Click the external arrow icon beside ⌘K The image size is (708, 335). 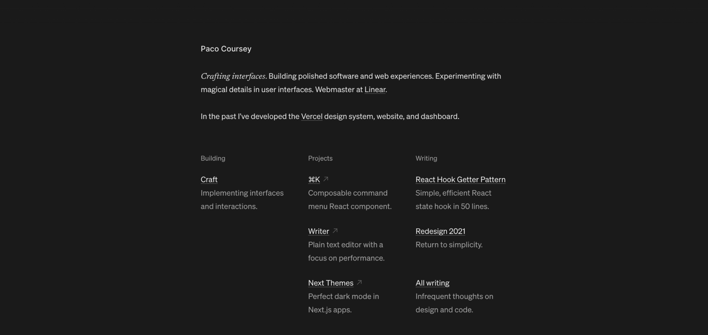point(325,179)
